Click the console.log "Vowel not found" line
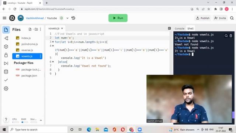The image size is (236, 133). (x=86, y=66)
